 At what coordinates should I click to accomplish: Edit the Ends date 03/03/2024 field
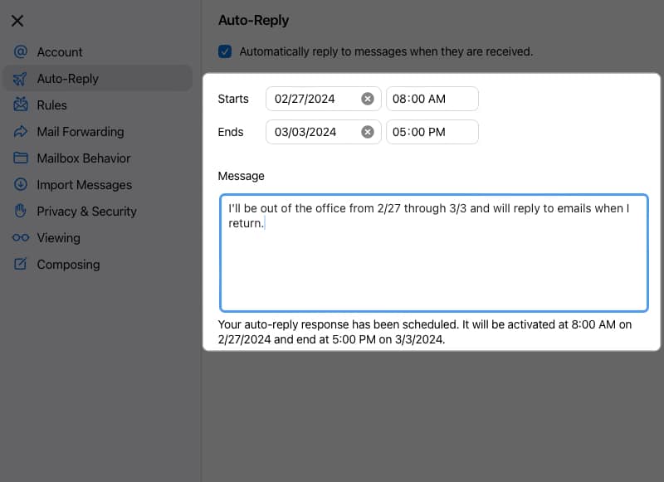coord(324,132)
